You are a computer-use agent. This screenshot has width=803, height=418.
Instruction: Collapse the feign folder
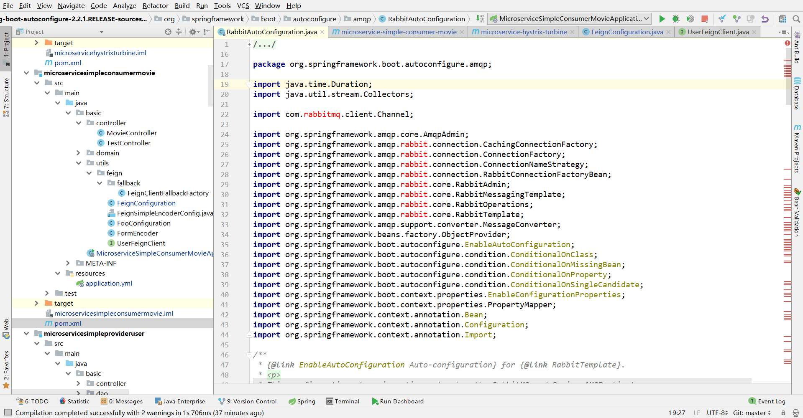coord(89,173)
